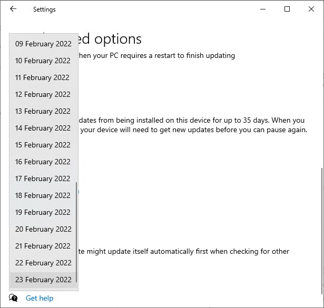Minimize the Settings window
This screenshot has height=308, width=324.
[263, 9]
